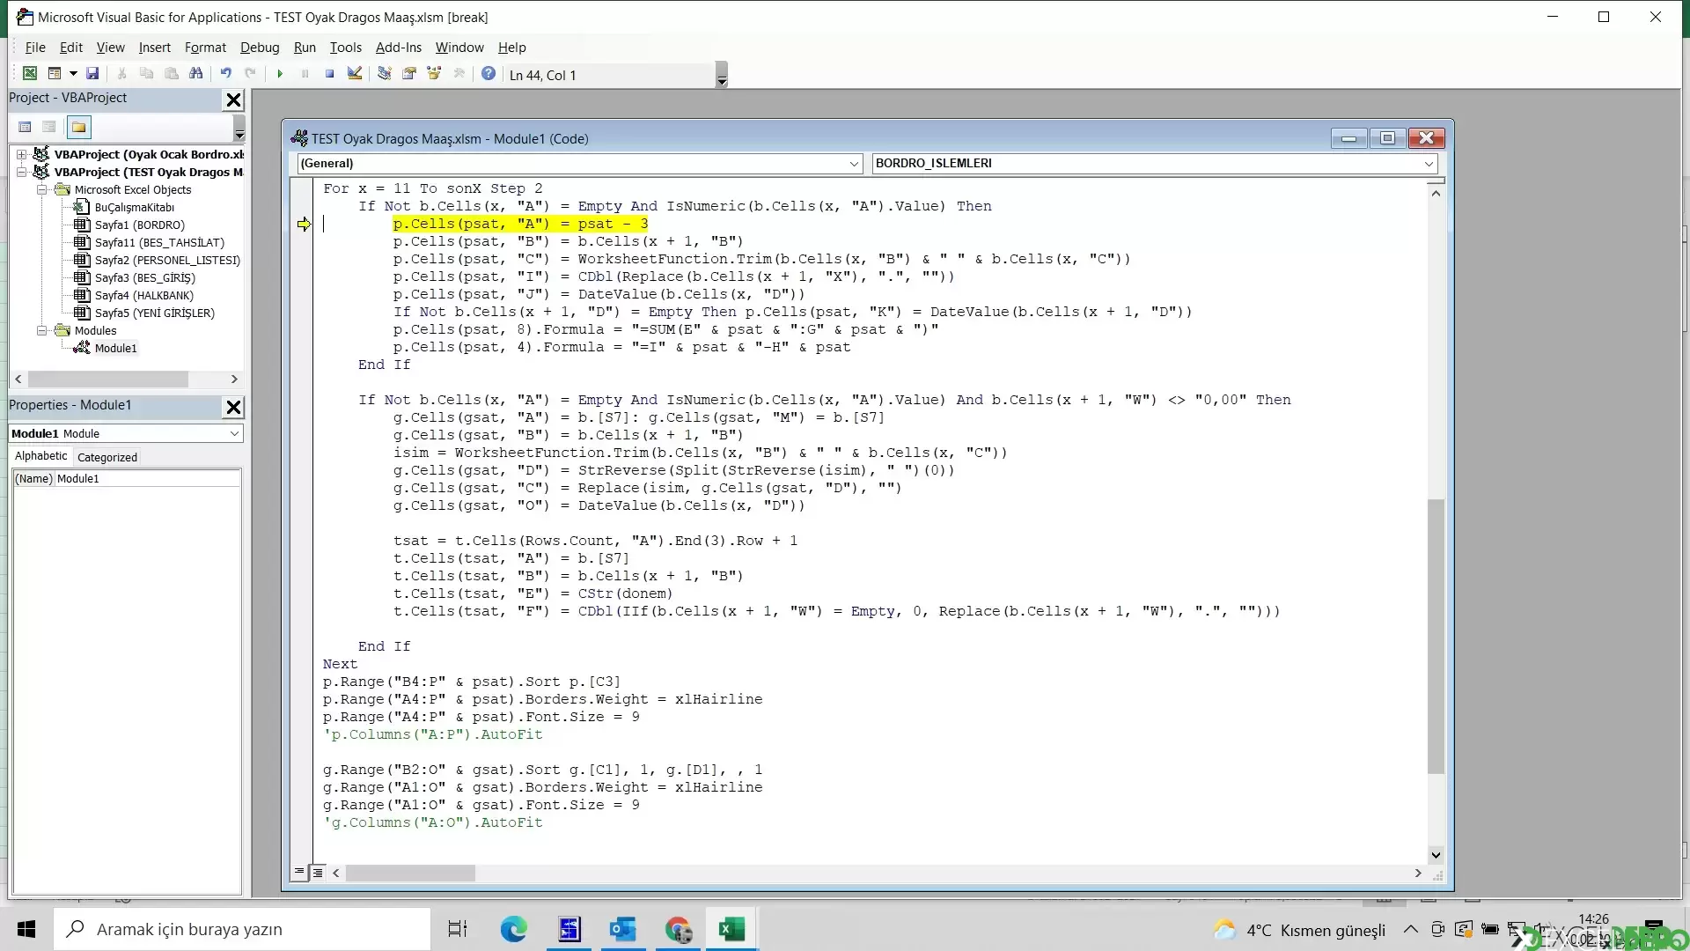This screenshot has height=951, width=1690.
Task: Open the Edit menu
Action: (x=71, y=48)
